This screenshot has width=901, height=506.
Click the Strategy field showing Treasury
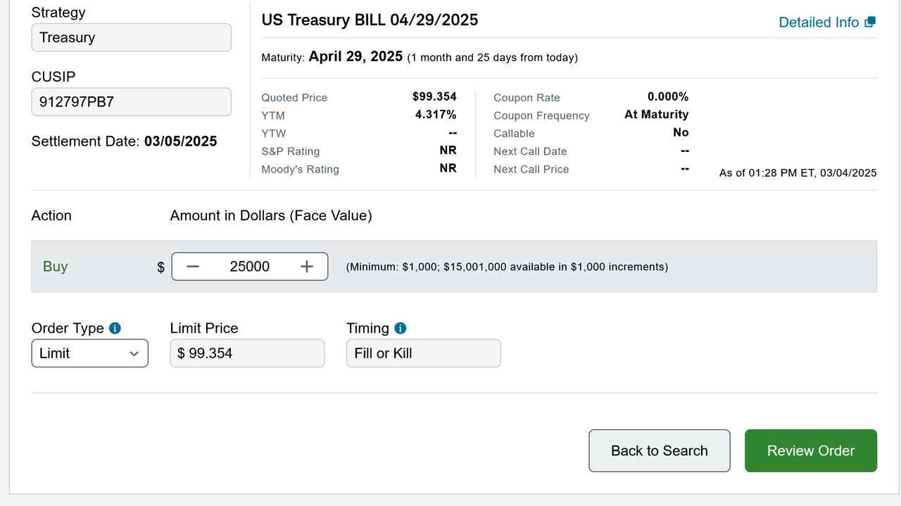131,37
